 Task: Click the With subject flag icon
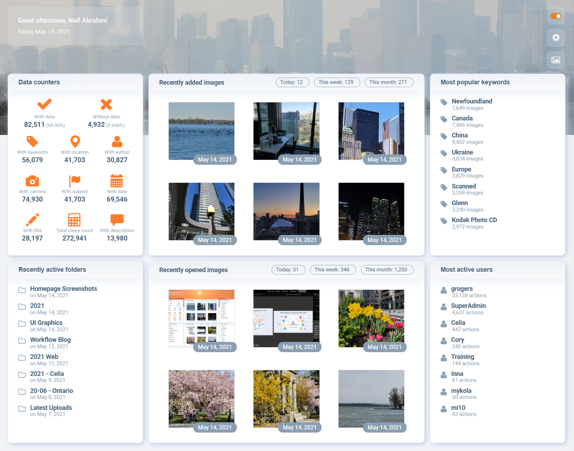(x=74, y=181)
